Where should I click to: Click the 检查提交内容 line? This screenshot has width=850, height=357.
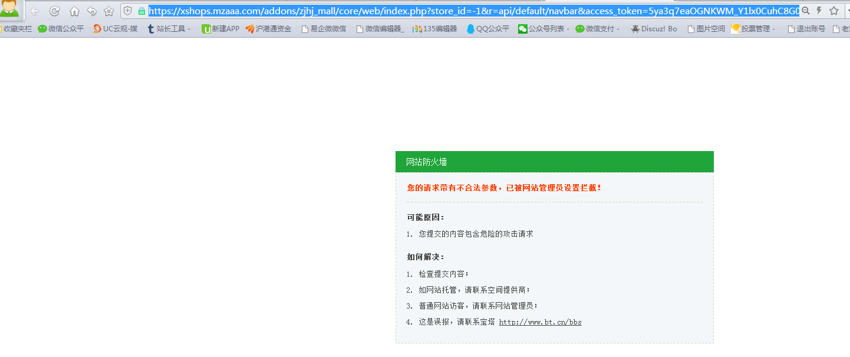tap(444, 274)
